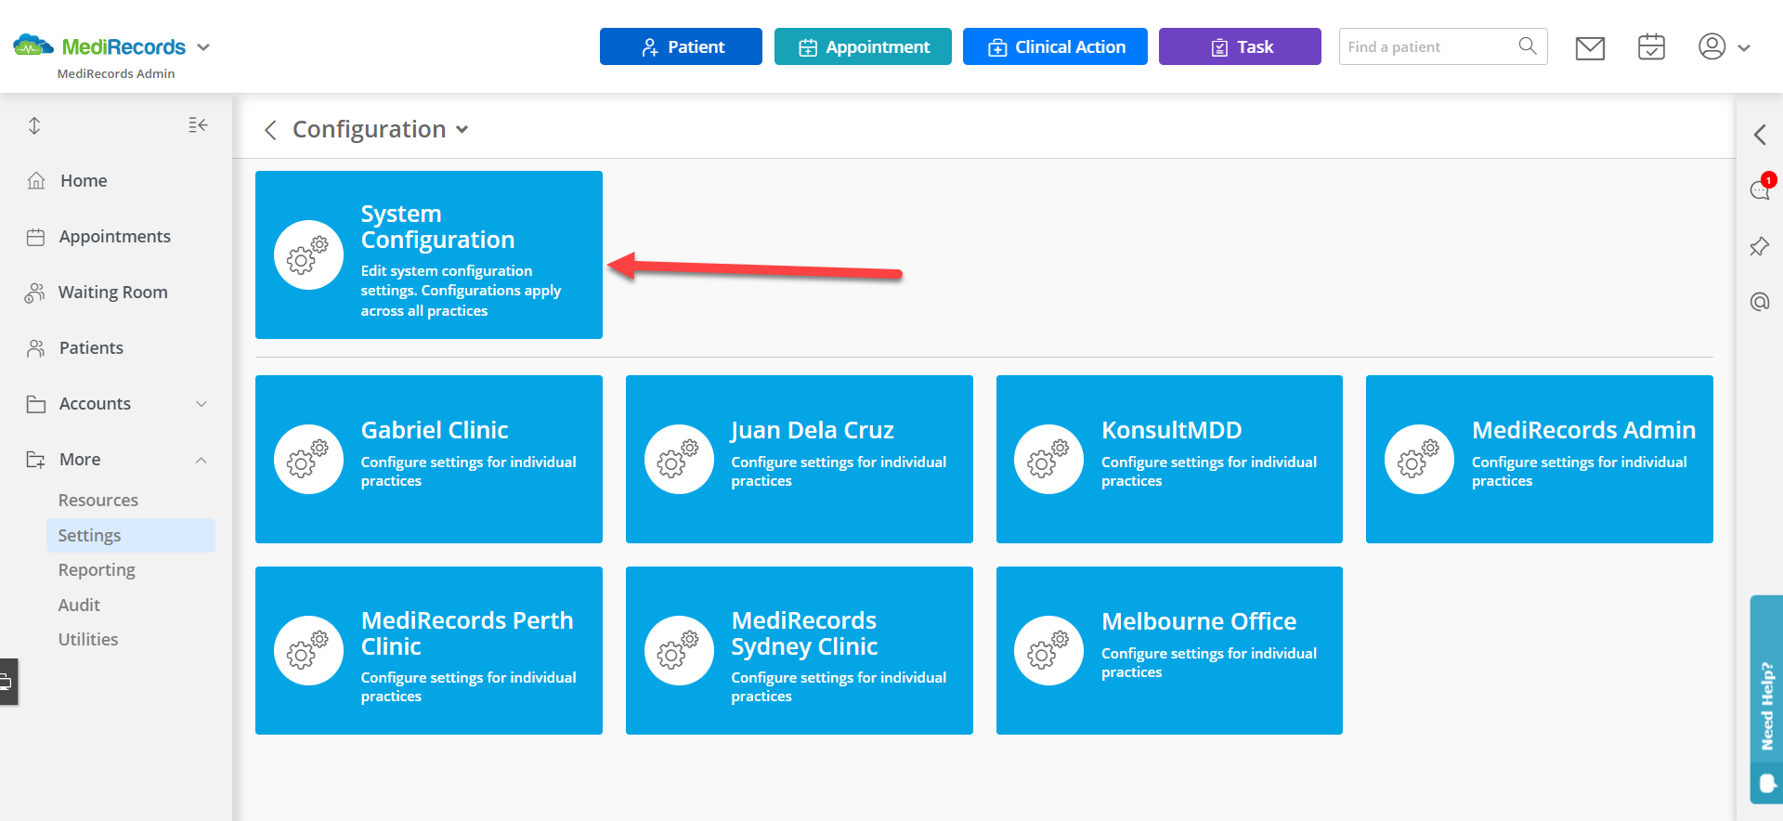The width and height of the screenshot is (1783, 821).
Task: Open Reporting under More
Action: 97,570
